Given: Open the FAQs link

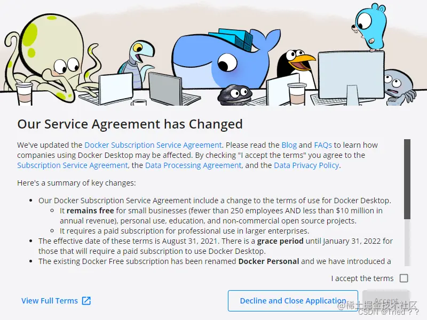Looking at the screenshot, I should tap(323, 145).
